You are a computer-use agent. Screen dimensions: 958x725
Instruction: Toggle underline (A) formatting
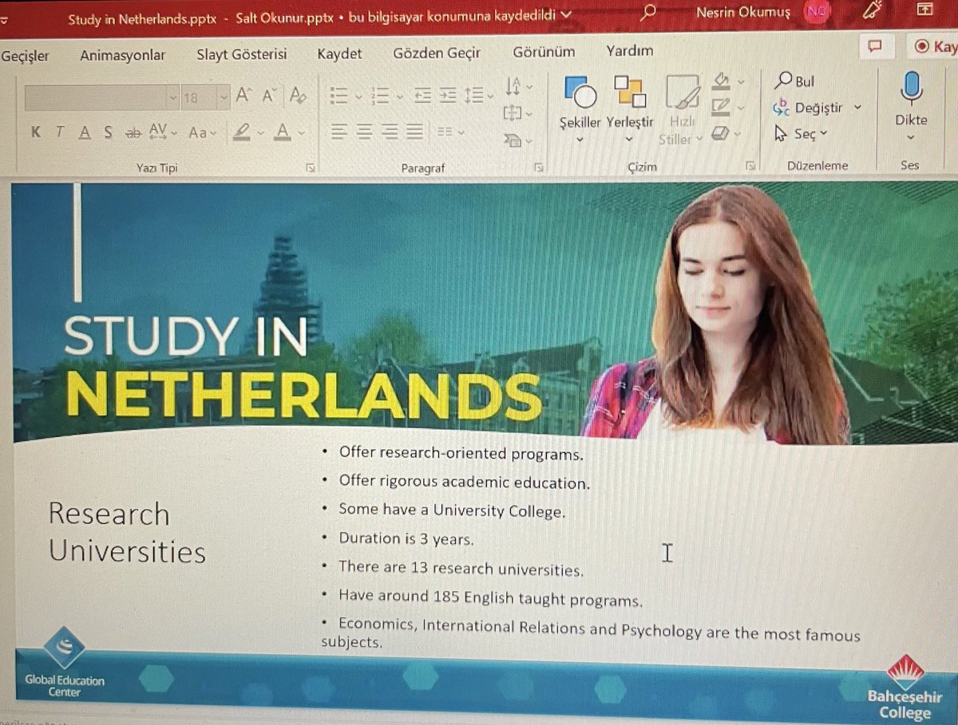(84, 132)
